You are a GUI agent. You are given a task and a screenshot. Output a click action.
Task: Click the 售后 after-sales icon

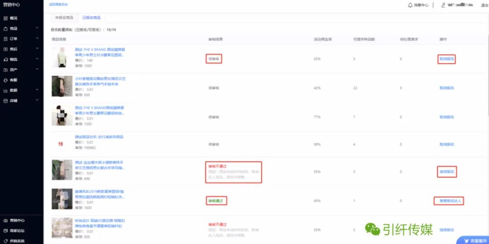pyautogui.click(x=5, y=49)
